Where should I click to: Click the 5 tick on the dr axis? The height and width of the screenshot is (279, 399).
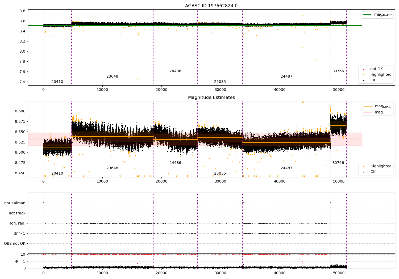tap(24, 261)
